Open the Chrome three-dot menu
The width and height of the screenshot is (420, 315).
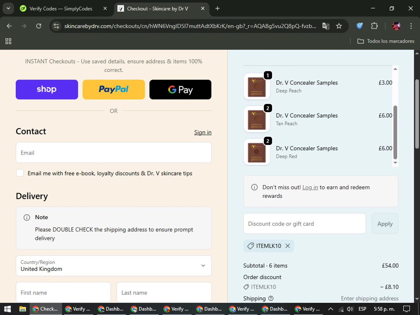pyautogui.click(x=411, y=26)
